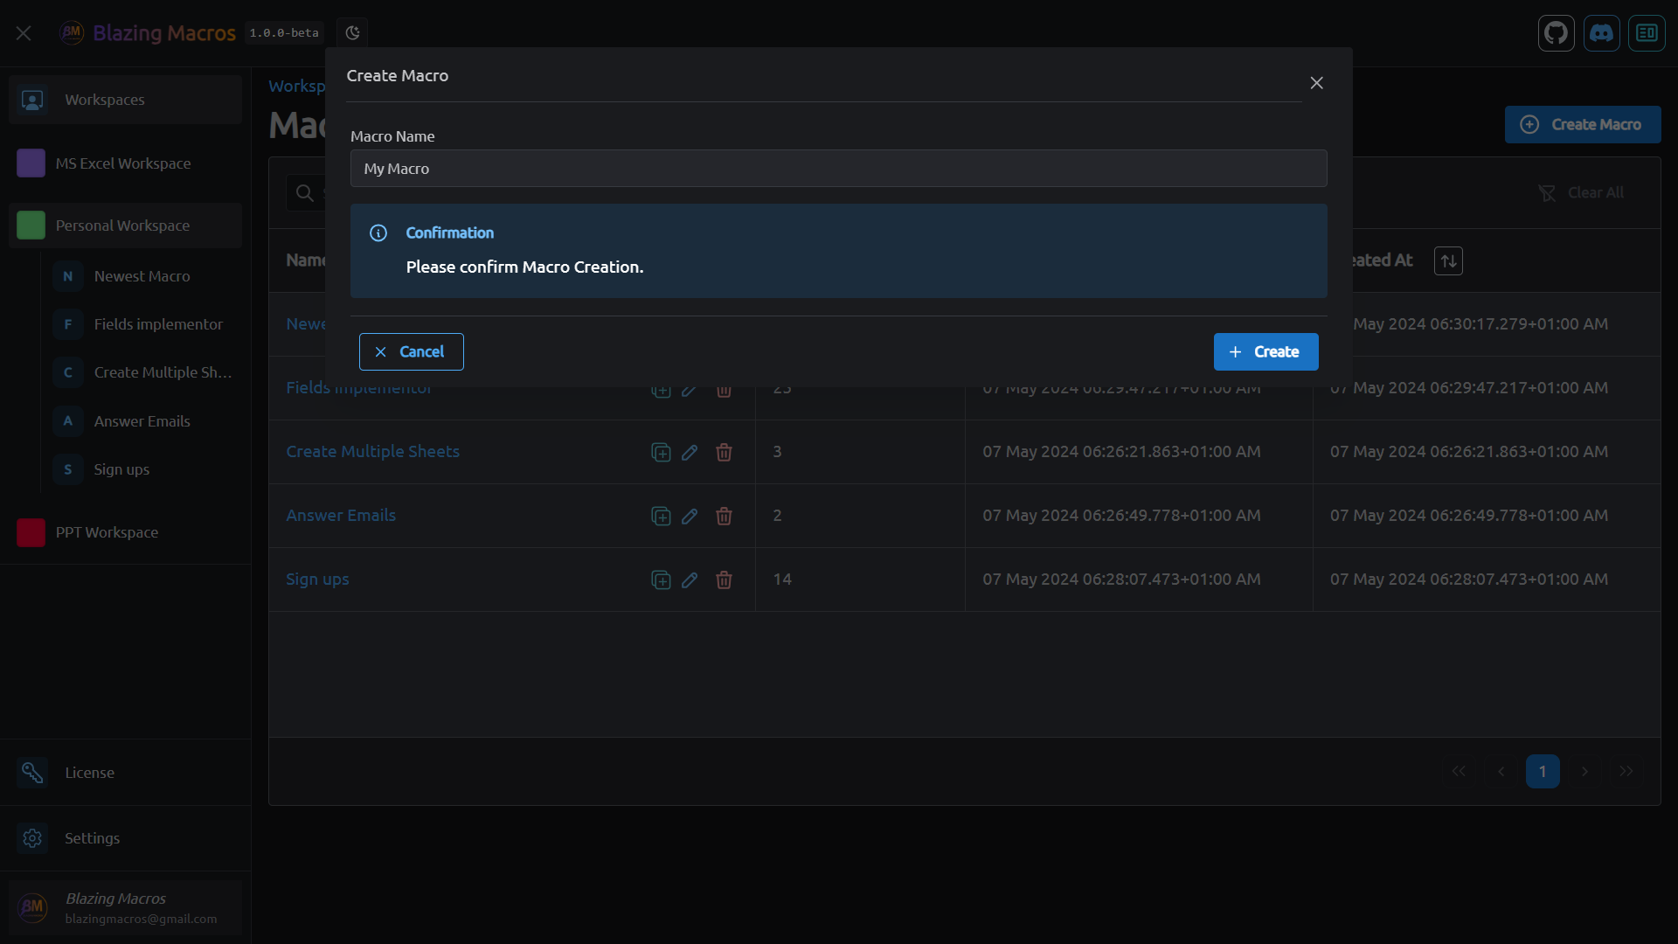Open Blazing Macros user profile

126,908
